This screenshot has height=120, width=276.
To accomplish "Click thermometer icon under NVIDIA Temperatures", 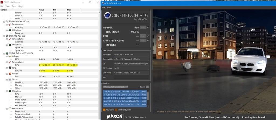I will pos(10,62).
